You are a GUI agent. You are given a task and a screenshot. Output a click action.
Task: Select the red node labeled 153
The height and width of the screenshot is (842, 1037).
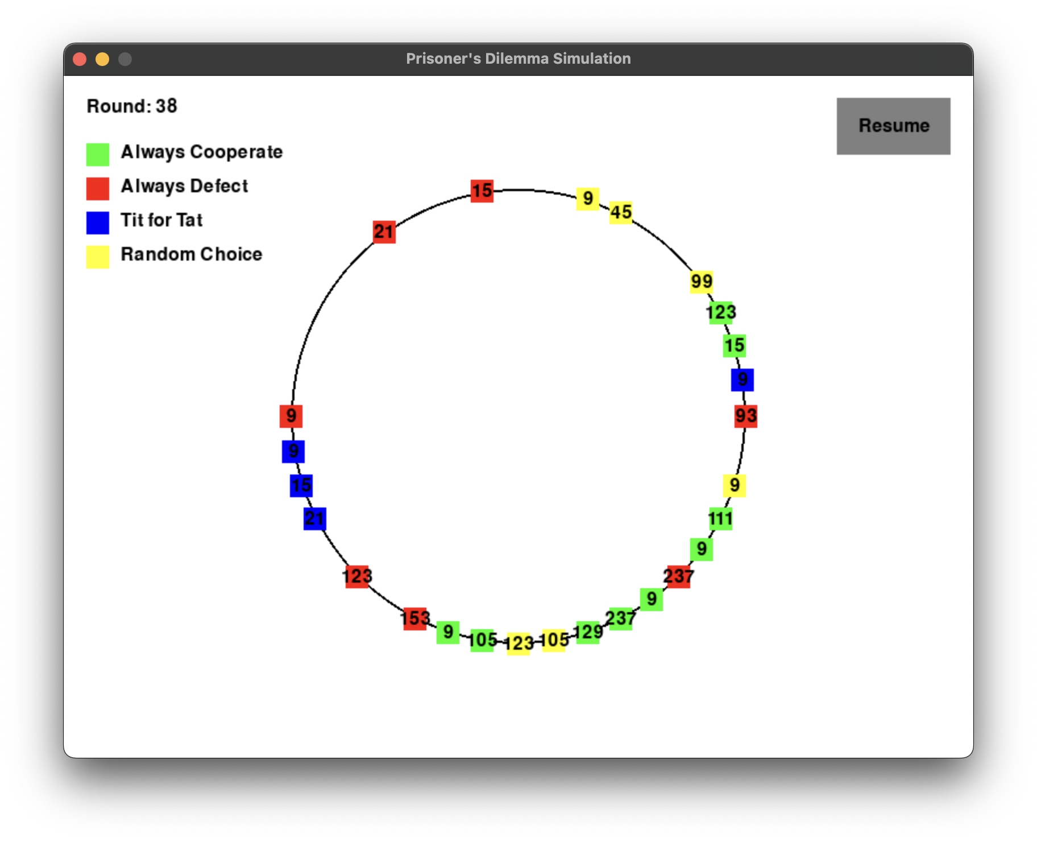pos(414,618)
